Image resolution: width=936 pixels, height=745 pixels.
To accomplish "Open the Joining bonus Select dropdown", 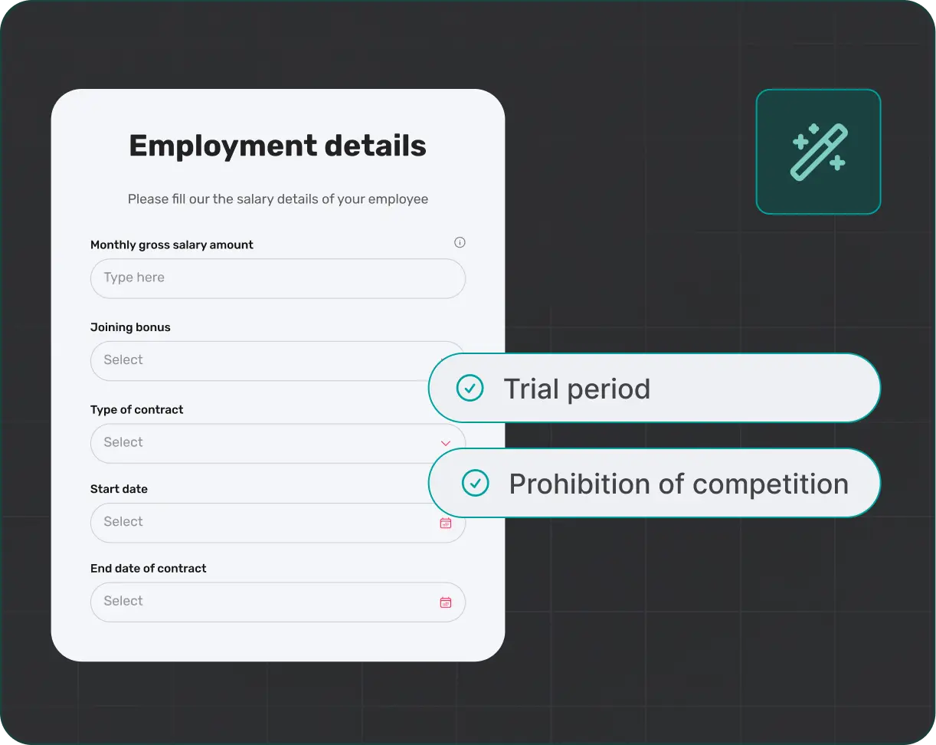I will (260, 360).
